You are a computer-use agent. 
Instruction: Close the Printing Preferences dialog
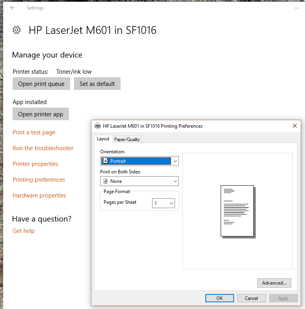coord(295,126)
